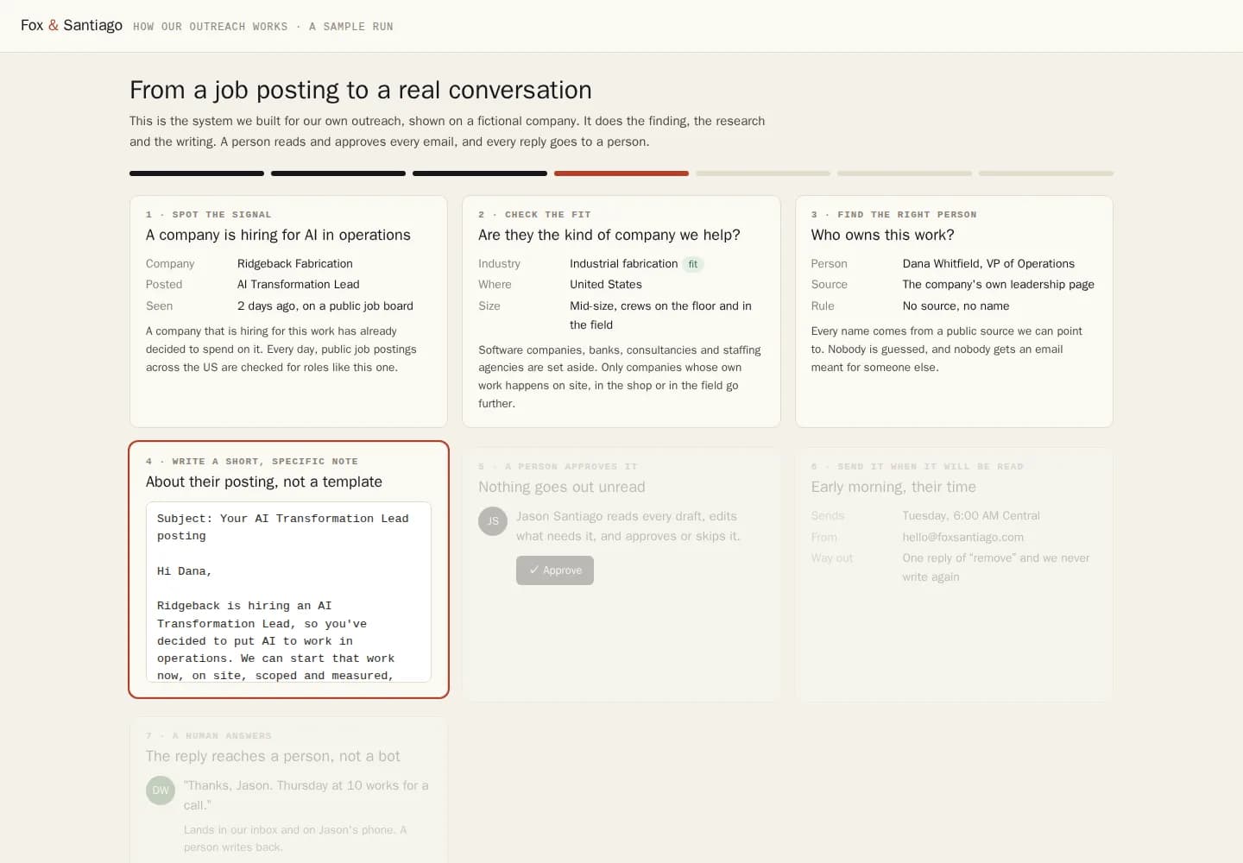Screen dimensions: 1243x863
Task: Click 'About their posting, not a template' heading
Action: pos(264,482)
